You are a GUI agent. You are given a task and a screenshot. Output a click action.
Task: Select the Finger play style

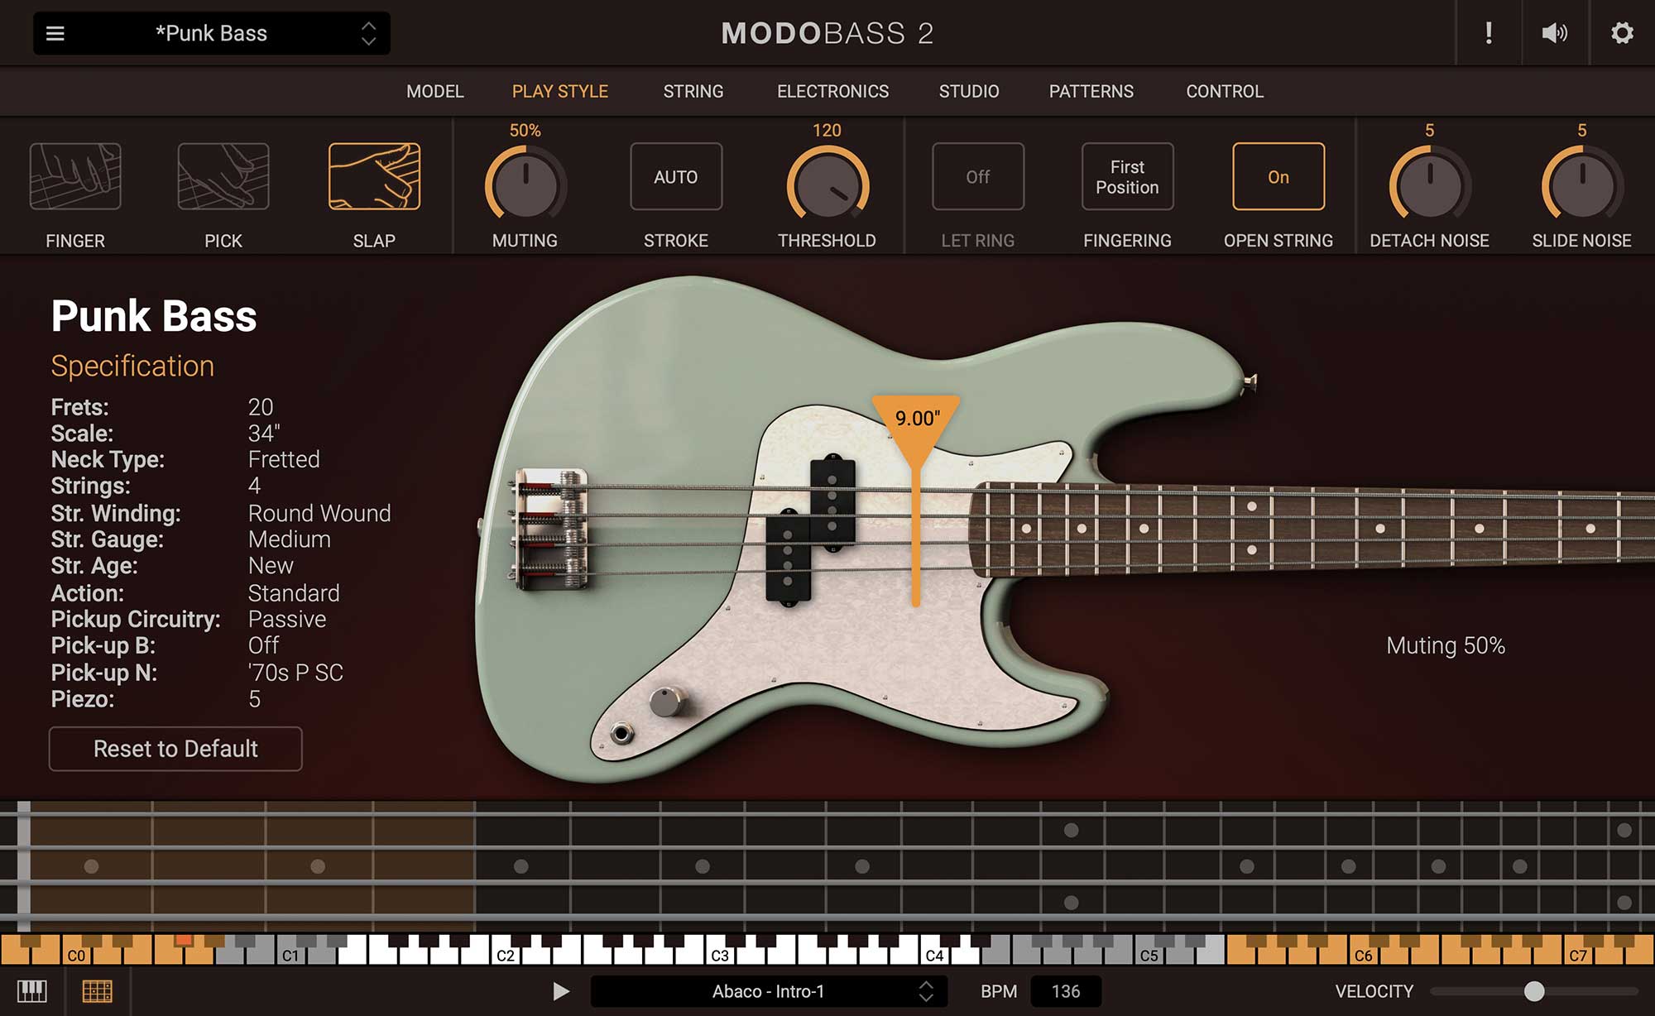click(75, 177)
